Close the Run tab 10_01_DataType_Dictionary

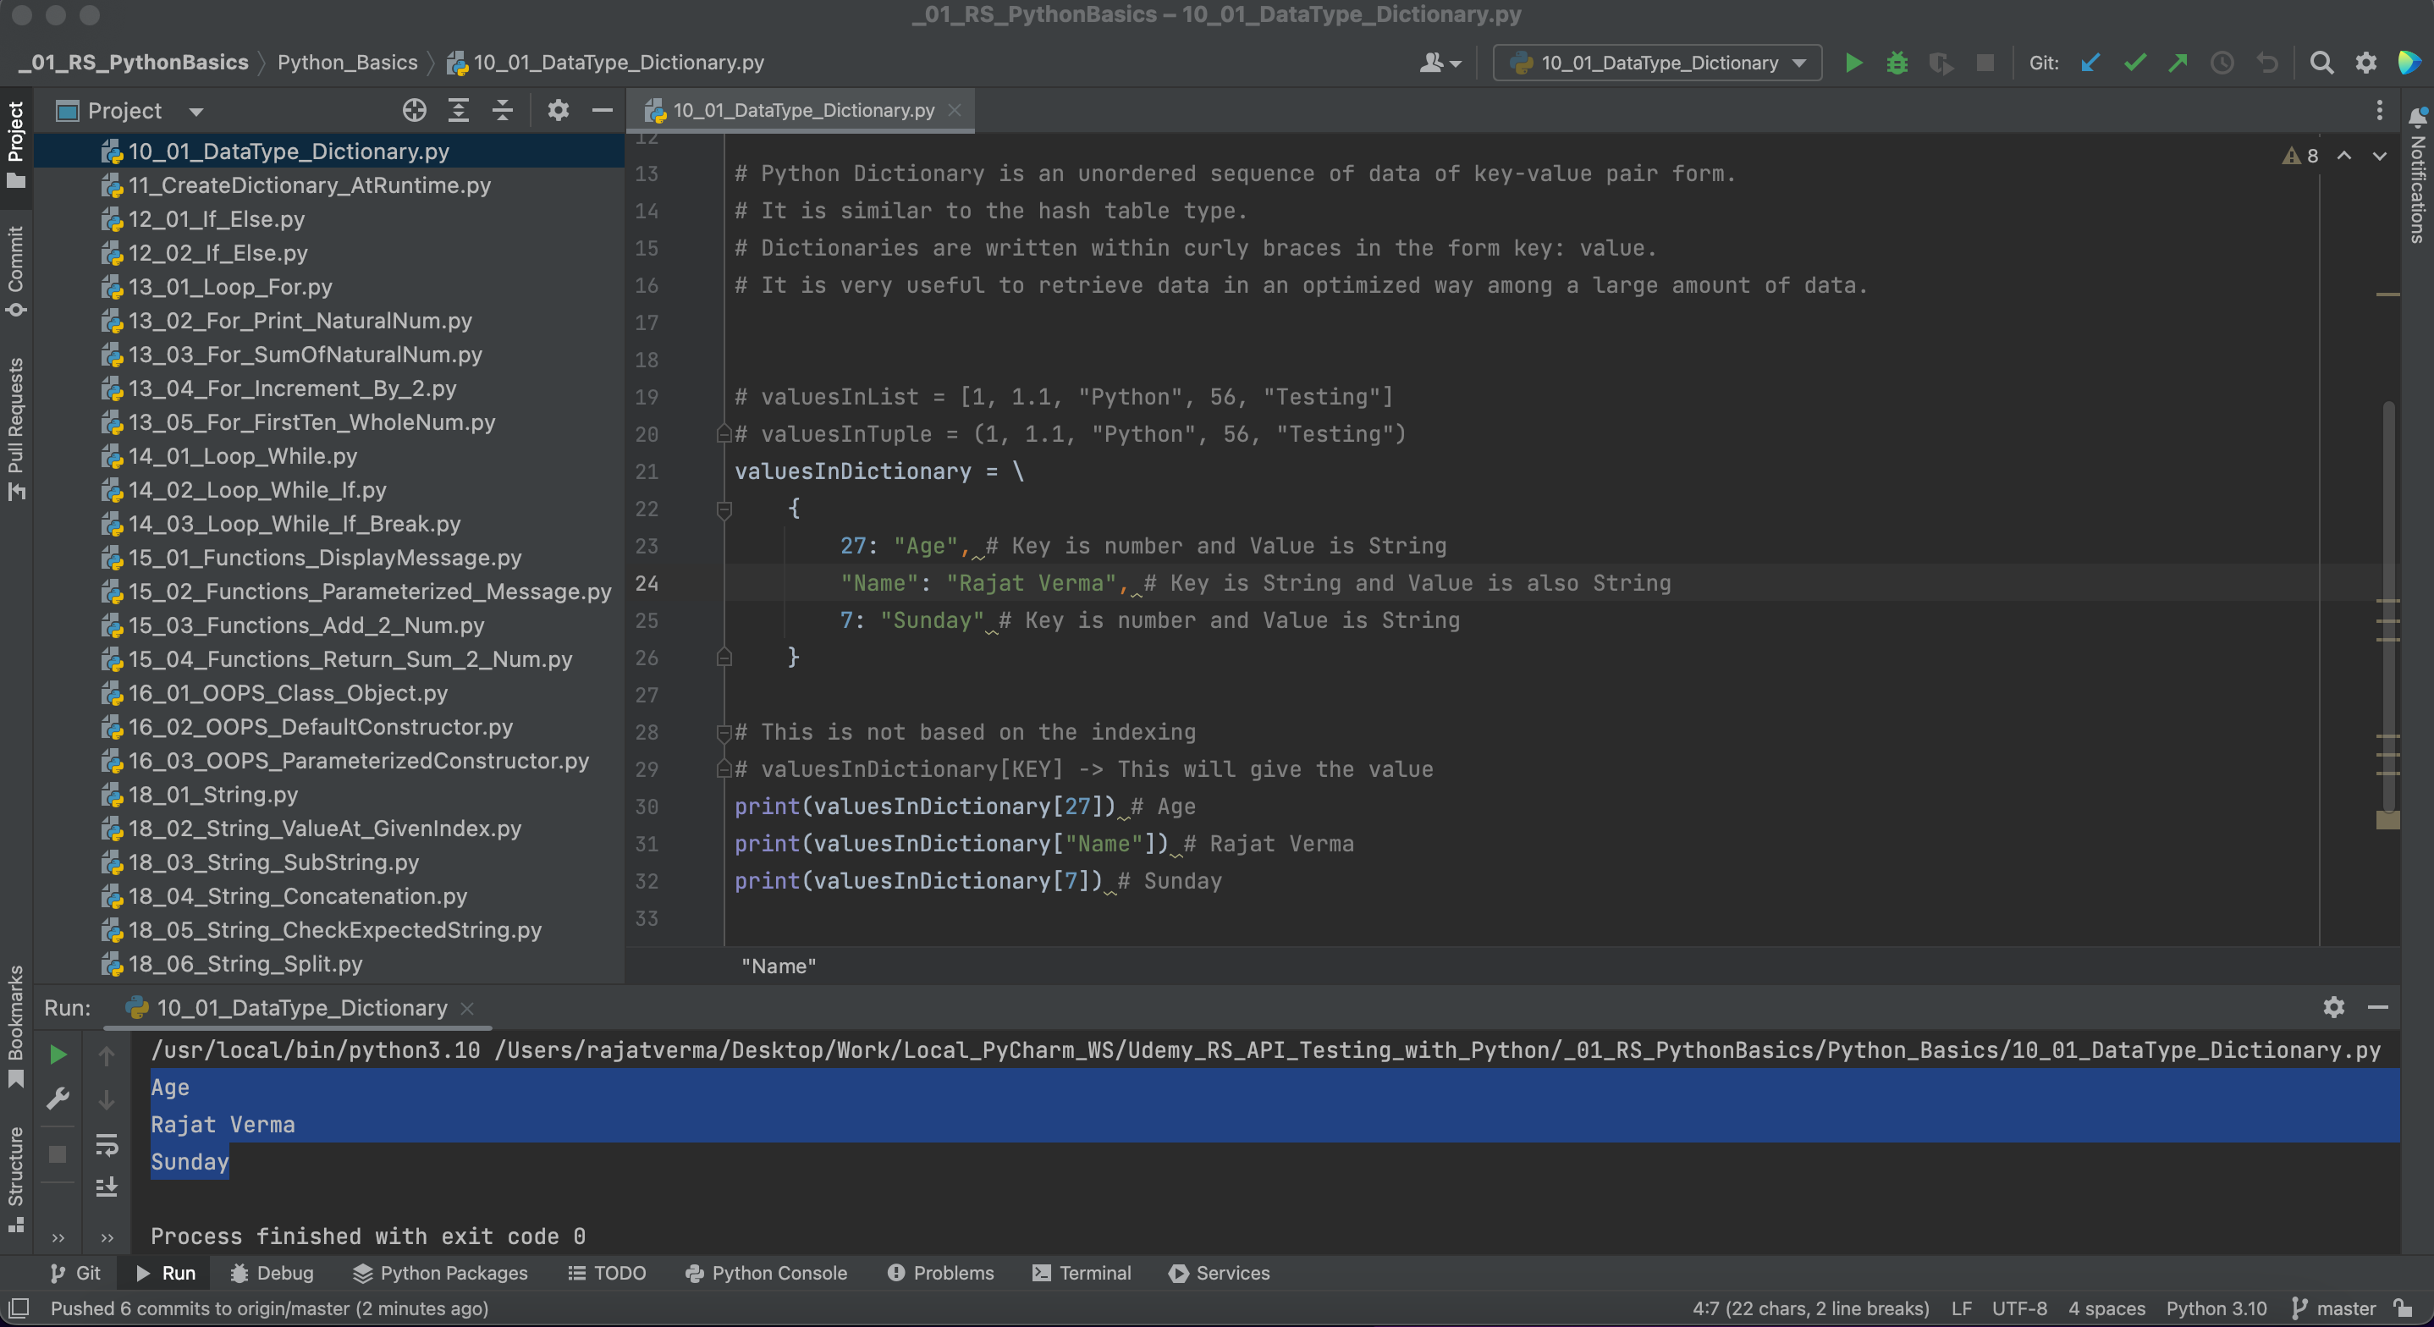click(x=467, y=1009)
